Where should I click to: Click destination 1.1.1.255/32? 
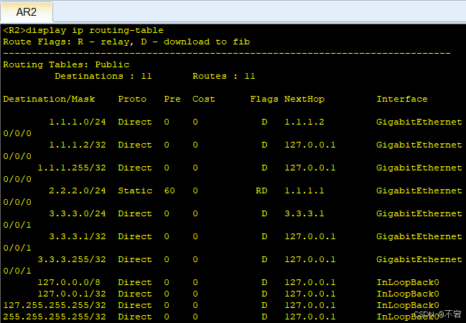click(x=72, y=168)
